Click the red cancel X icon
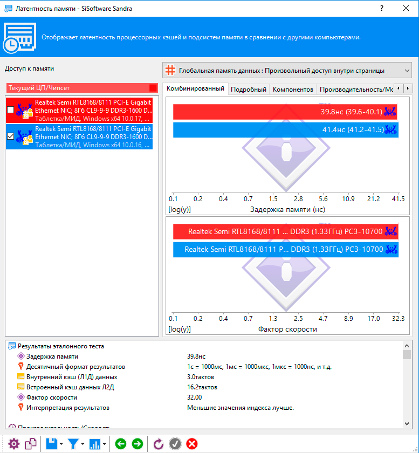419x453 pixels. pos(191,443)
